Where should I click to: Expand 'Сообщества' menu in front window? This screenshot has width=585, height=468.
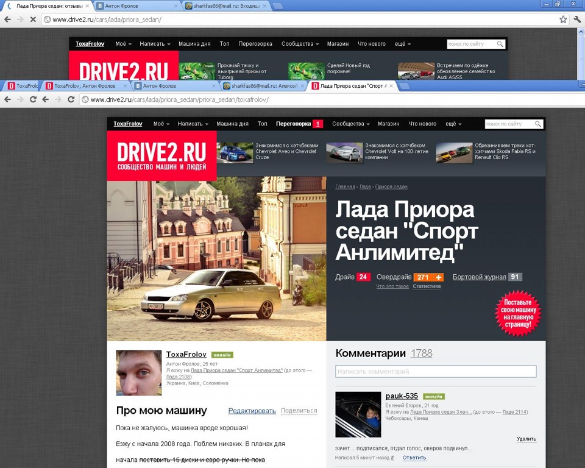(351, 124)
